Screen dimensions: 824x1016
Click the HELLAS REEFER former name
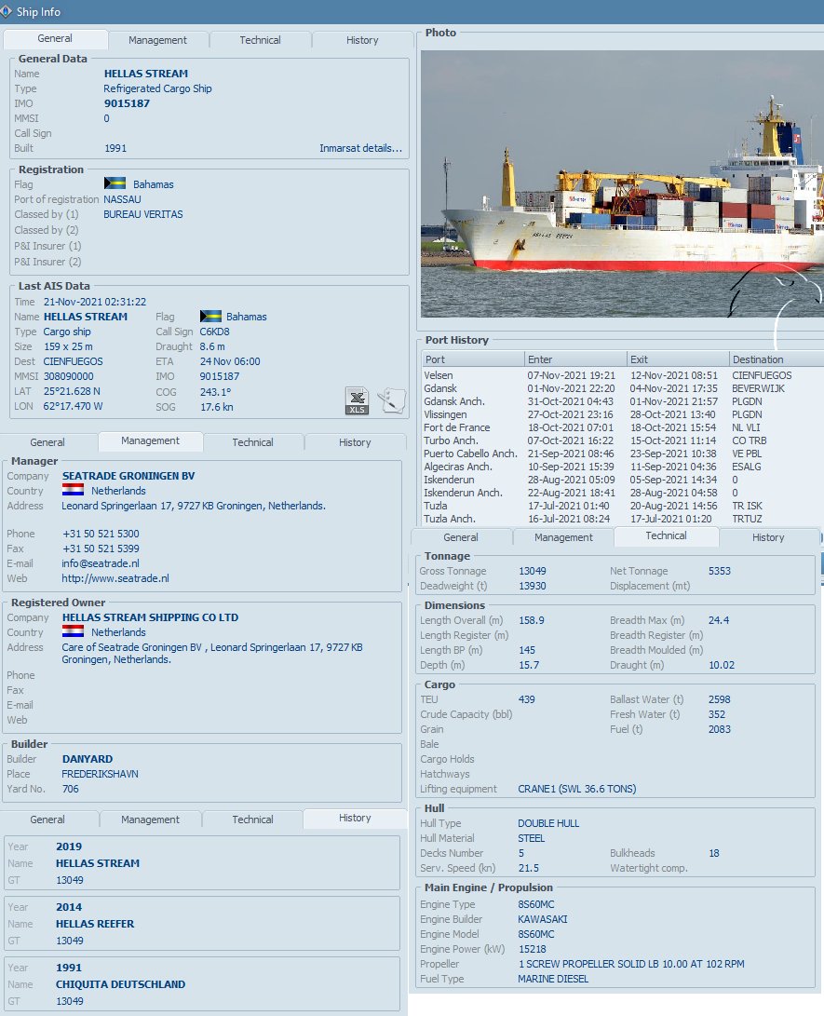tap(95, 924)
